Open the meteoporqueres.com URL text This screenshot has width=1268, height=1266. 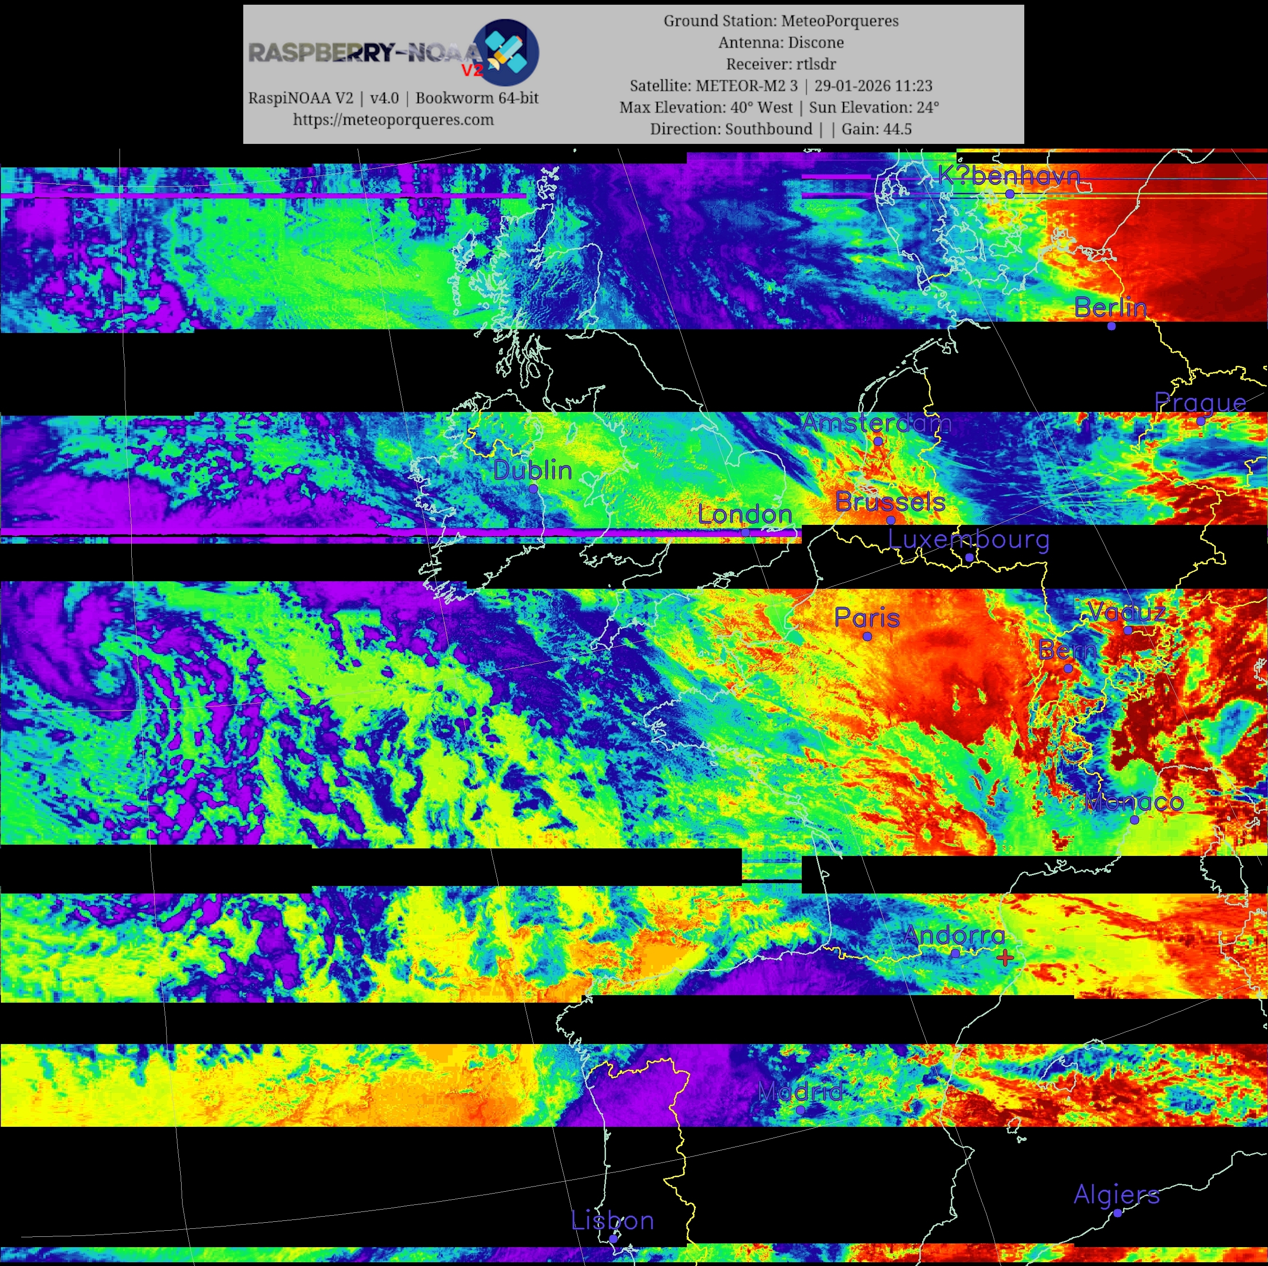pyautogui.click(x=393, y=120)
